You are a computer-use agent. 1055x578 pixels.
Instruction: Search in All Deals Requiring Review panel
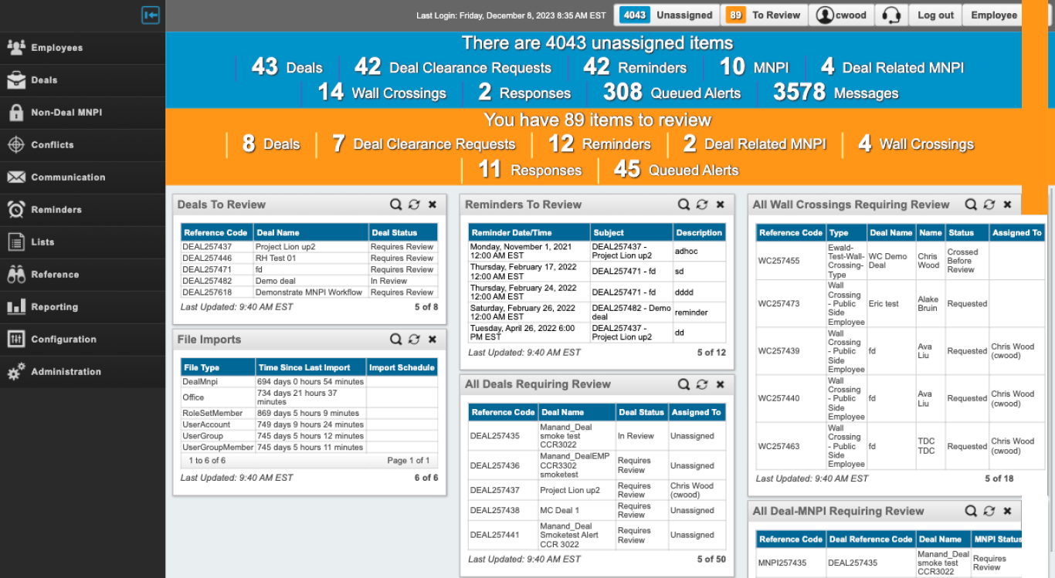point(684,384)
